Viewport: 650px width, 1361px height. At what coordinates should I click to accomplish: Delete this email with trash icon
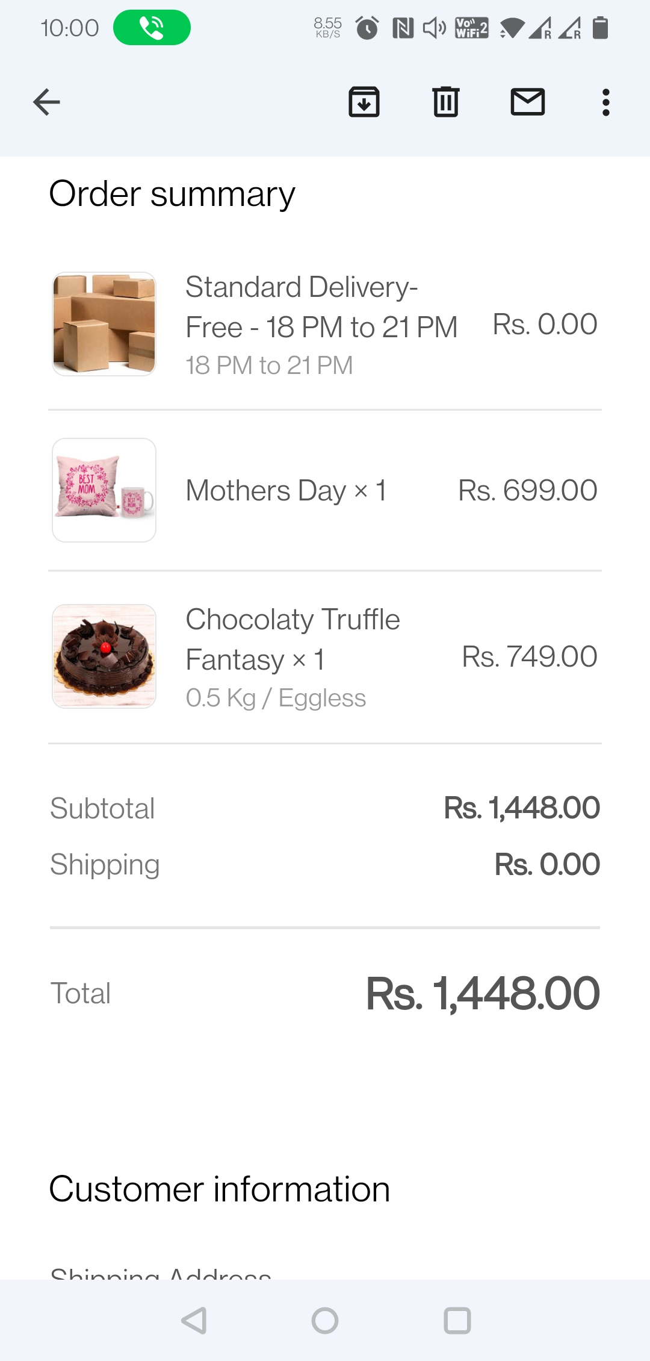point(445,102)
